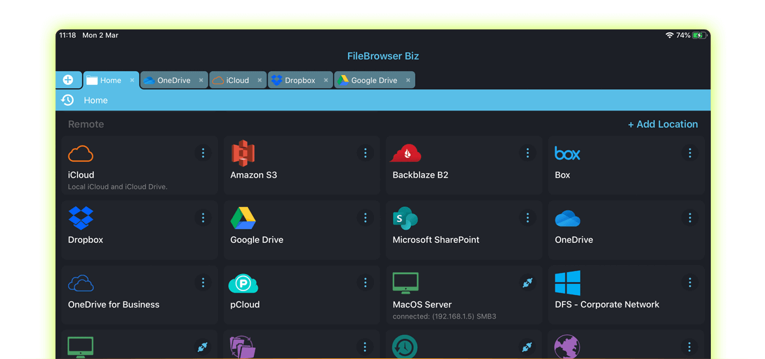The width and height of the screenshot is (765, 359).
Task: Open the iCloud location cloud icon
Action: point(80,153)
